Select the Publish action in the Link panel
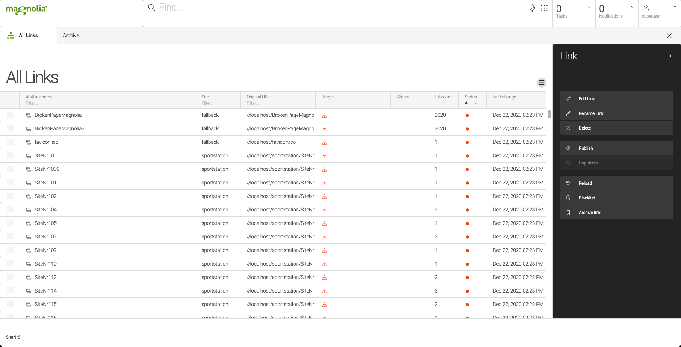The image size is (681, 347). (616, 148)
